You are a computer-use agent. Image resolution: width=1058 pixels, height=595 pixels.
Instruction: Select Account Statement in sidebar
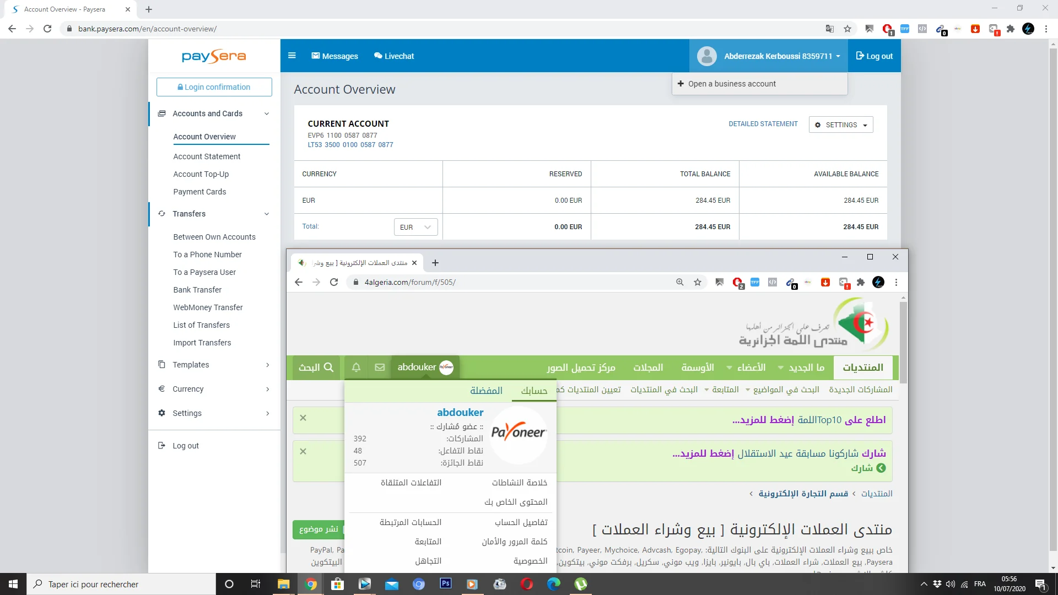click(x=207, y=156)
